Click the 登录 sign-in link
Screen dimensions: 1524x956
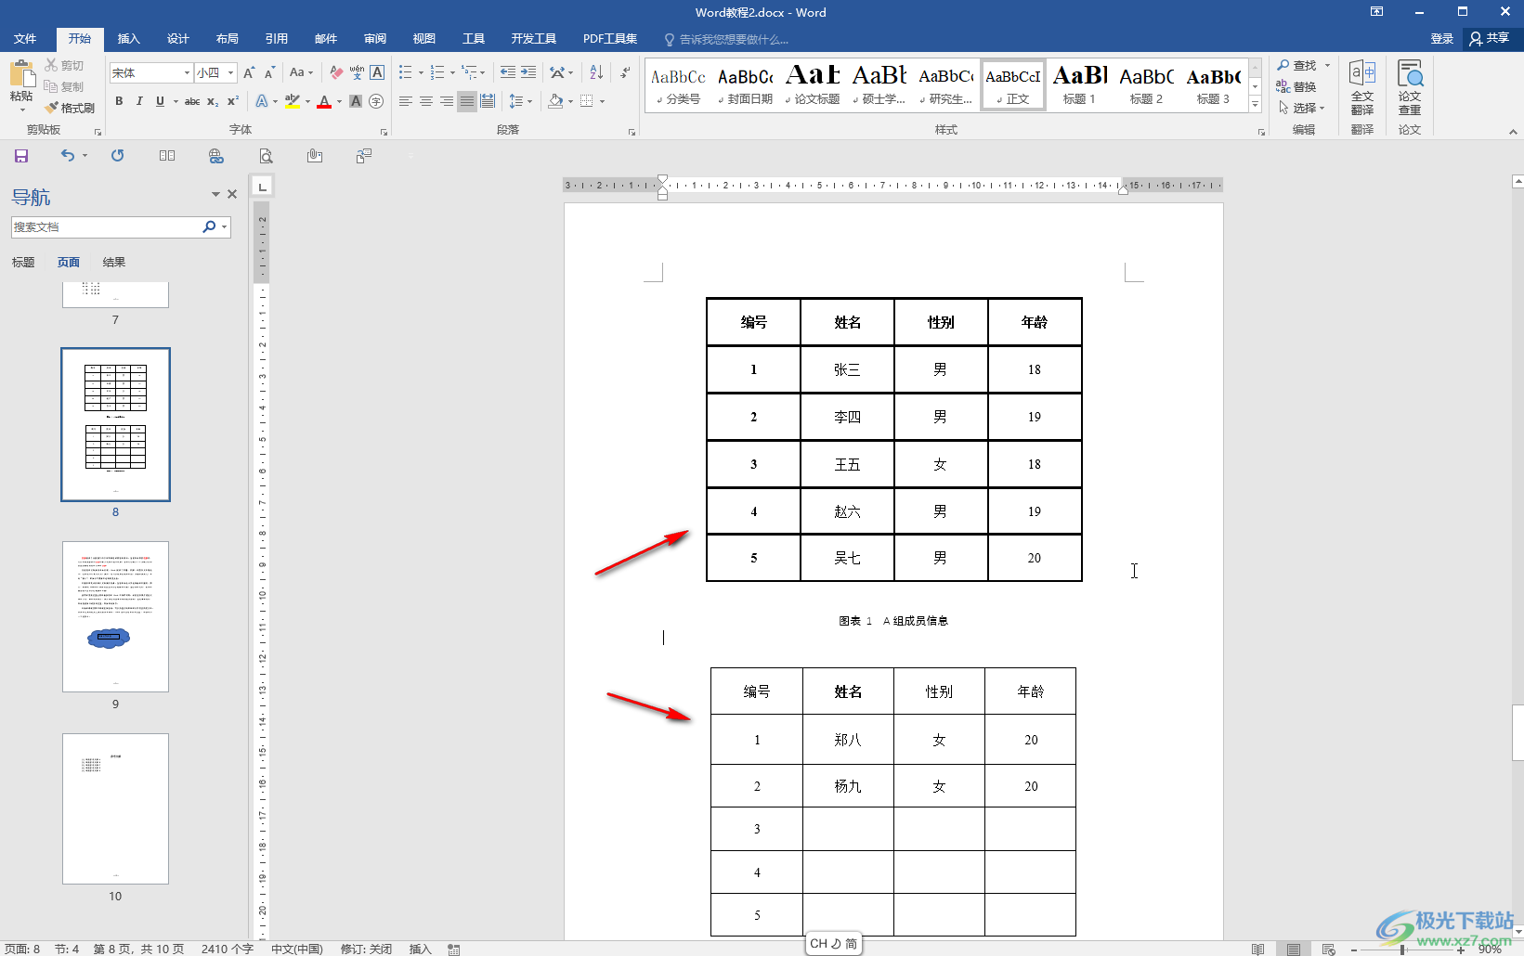click(x=1442, y=39)
